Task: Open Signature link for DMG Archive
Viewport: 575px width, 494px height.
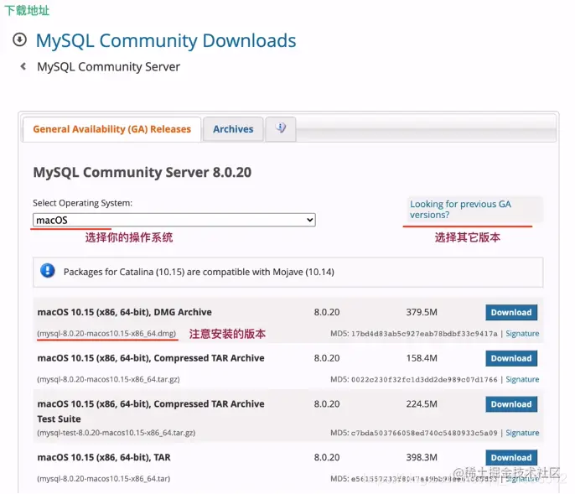Action: (522, 333)
